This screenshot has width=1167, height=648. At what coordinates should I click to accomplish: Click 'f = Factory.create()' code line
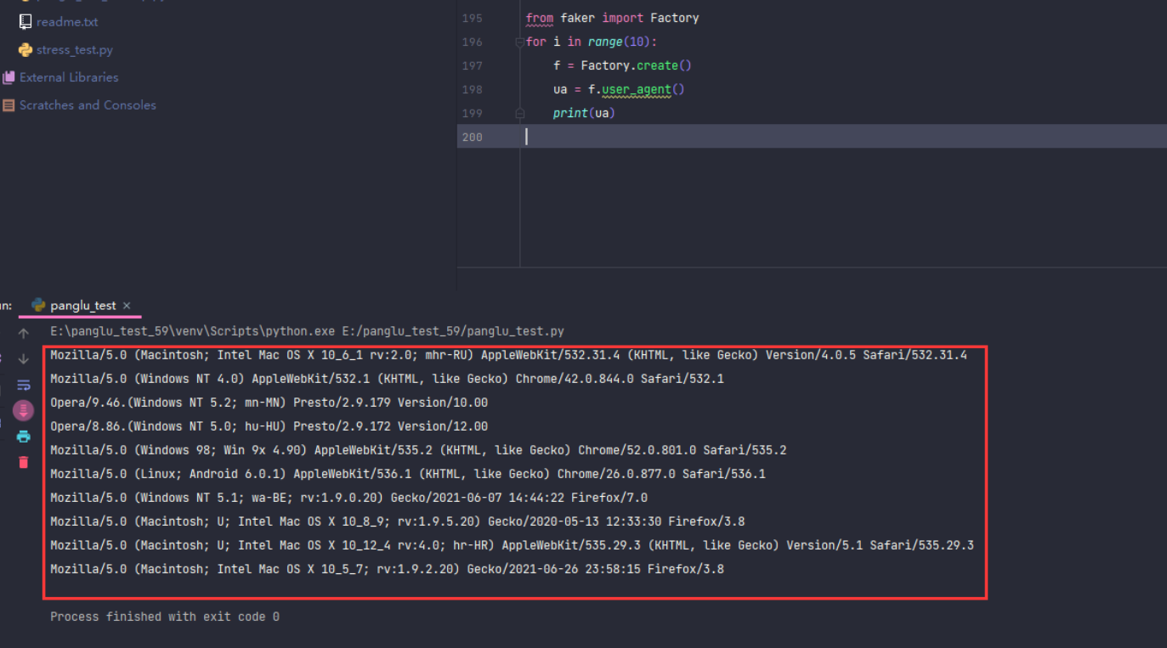coord(622,65)
